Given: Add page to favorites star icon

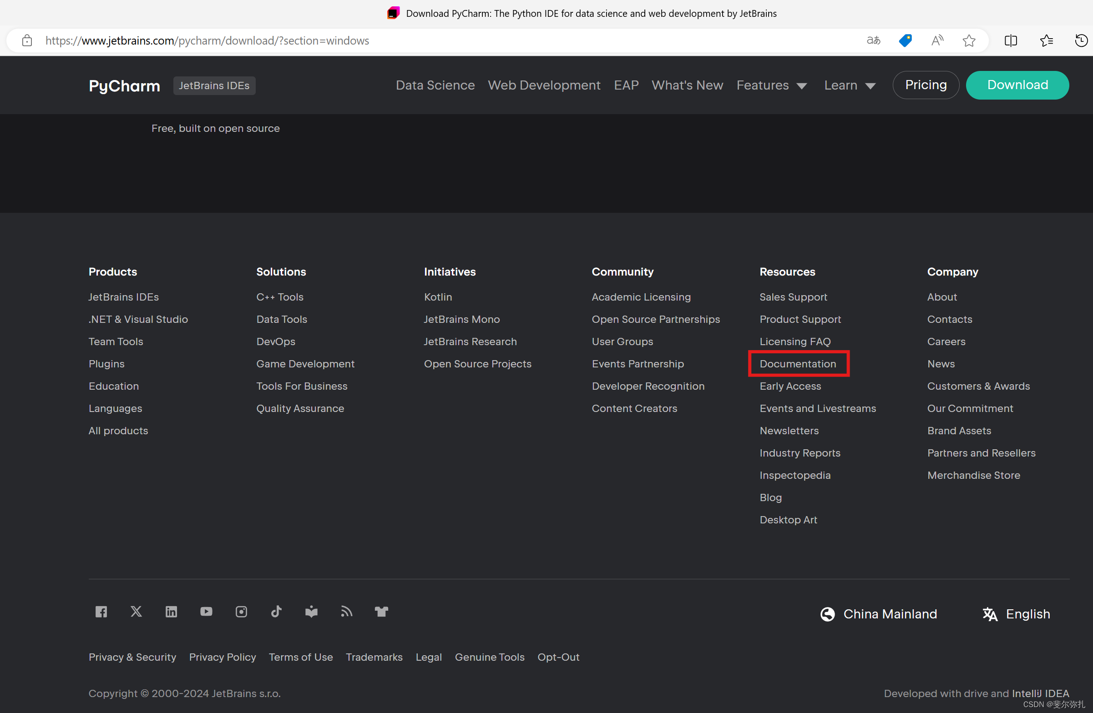Looking at the screenshot, I should [969, 41].
